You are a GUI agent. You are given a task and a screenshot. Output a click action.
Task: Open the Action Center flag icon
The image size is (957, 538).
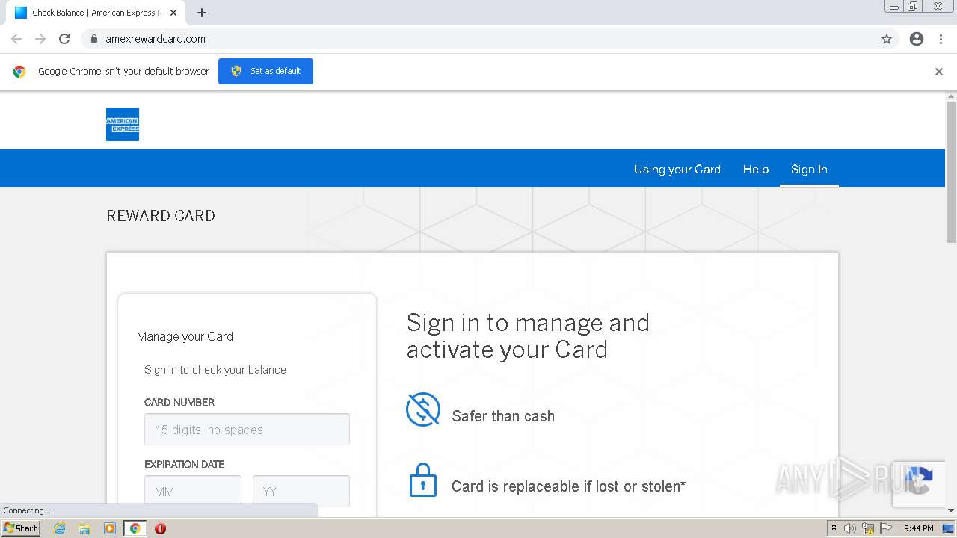click(x=886, y=528)
